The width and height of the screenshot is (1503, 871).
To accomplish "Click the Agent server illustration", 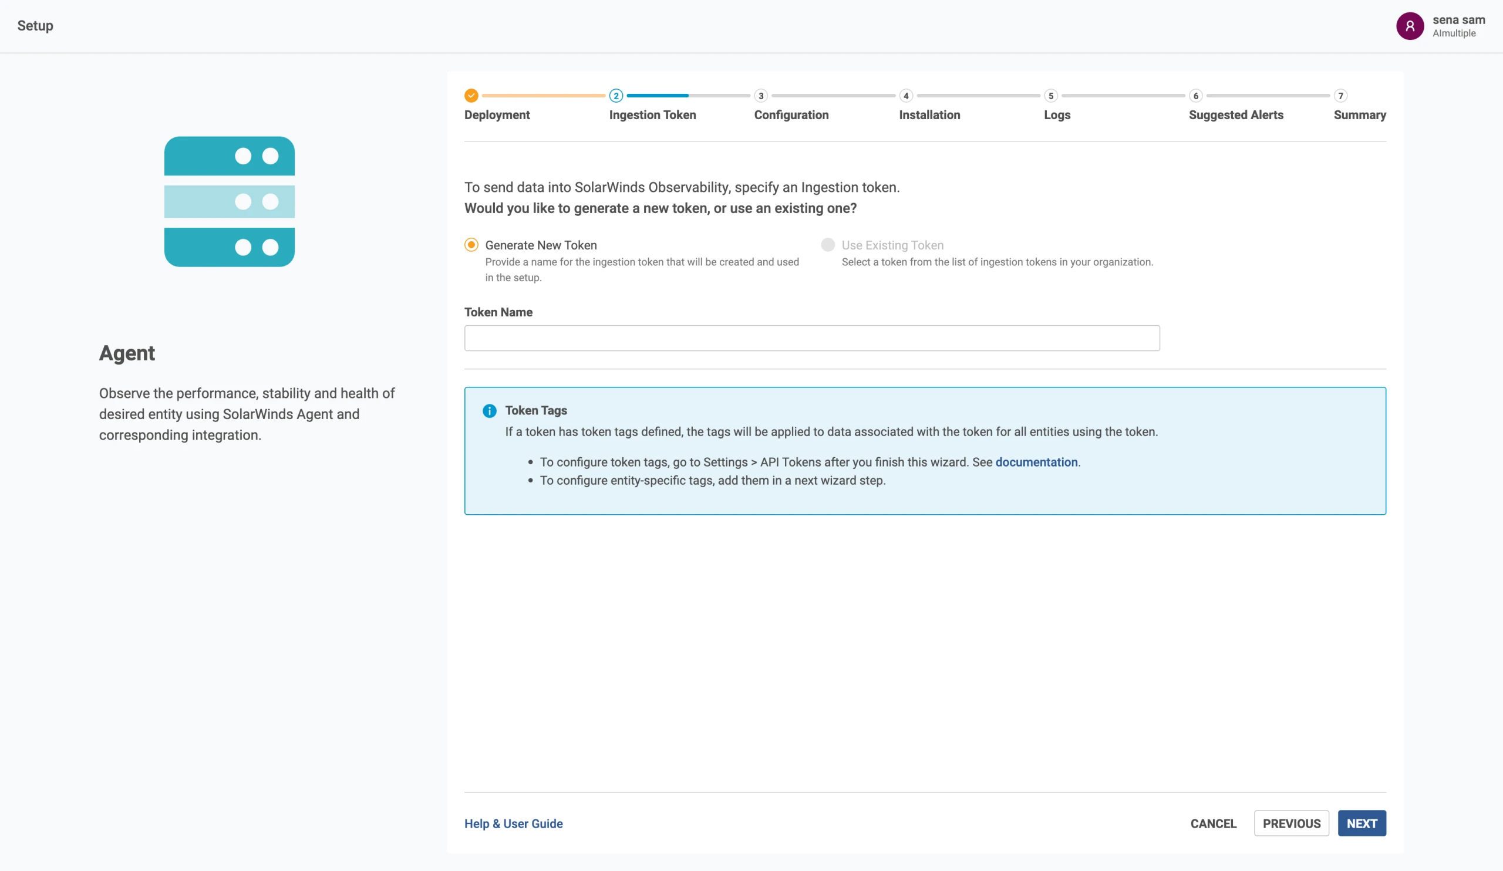I will point(230,201).
